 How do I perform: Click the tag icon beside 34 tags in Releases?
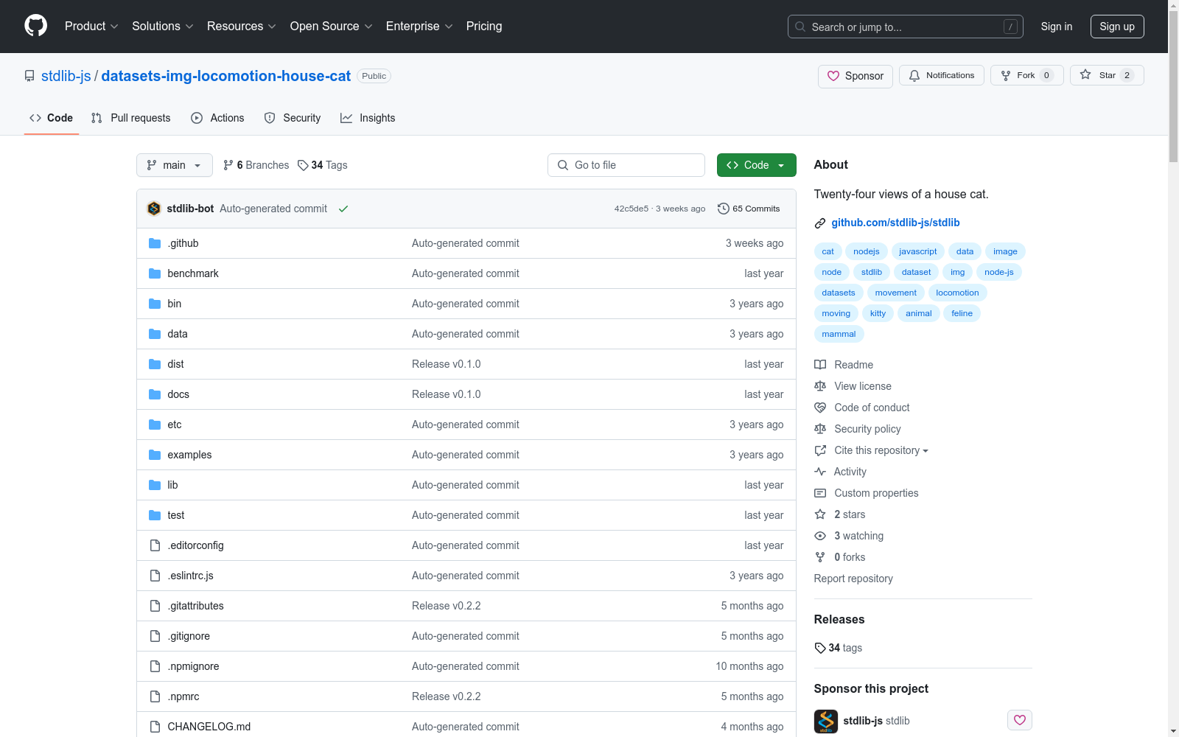[820, 648]
